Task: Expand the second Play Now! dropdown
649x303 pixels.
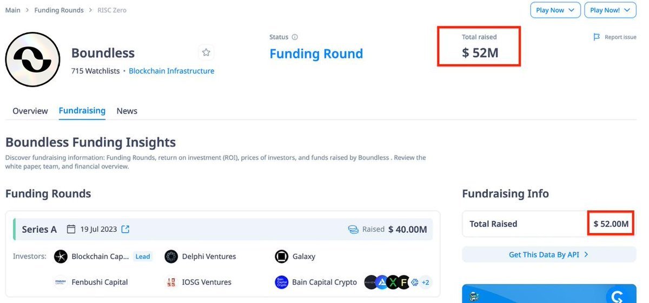Action: click(x=610, y=10)
